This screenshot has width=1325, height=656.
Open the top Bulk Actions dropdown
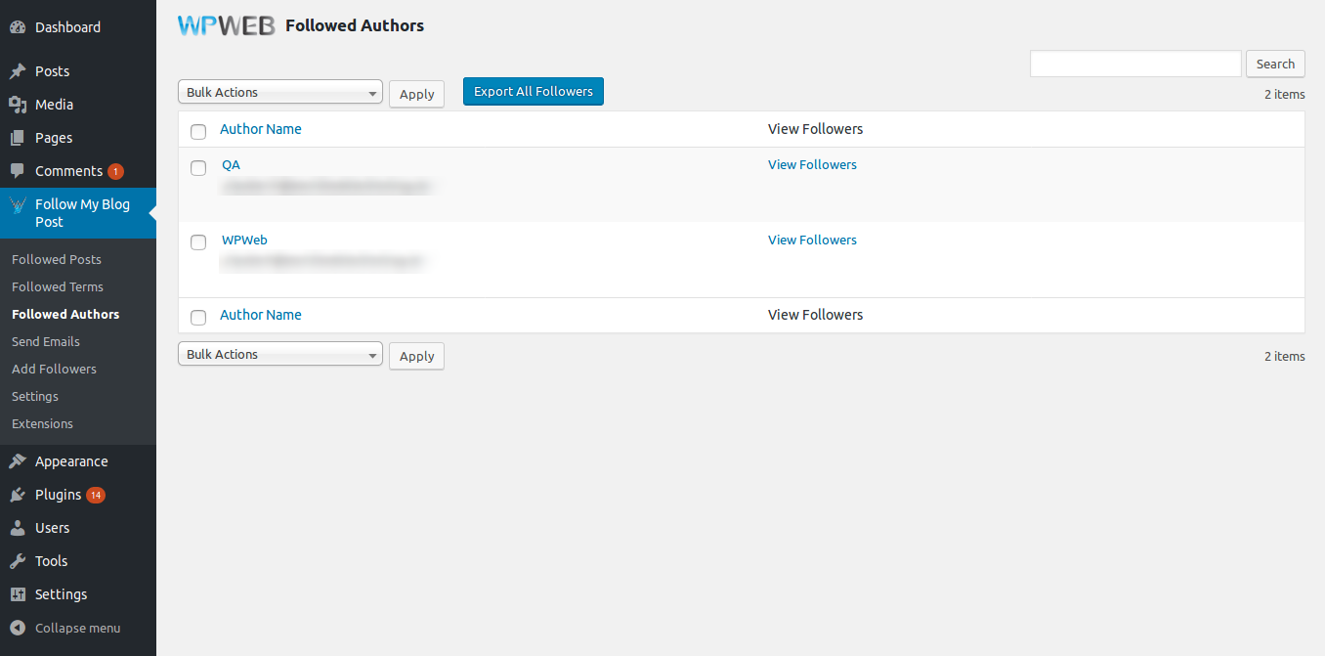pyautogui.click(x=280, y=92)
